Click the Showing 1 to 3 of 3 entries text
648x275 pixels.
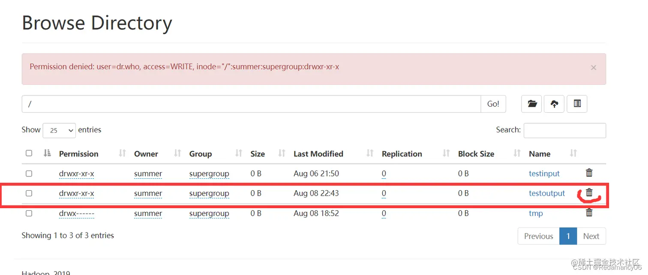(68, 235)
